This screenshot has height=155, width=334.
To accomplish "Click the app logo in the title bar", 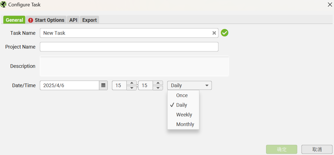I will click(4, 4).
